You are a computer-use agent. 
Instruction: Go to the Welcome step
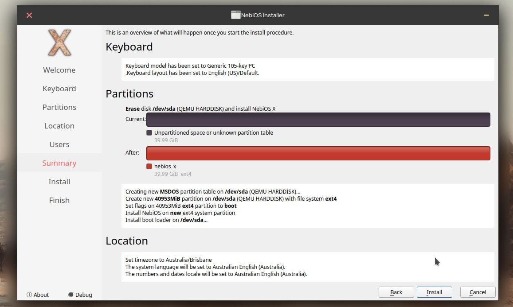[59, 70]
